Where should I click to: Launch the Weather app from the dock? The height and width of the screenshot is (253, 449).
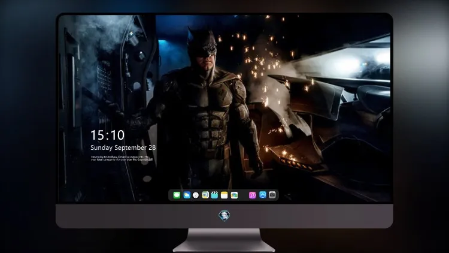pos(187,195)
